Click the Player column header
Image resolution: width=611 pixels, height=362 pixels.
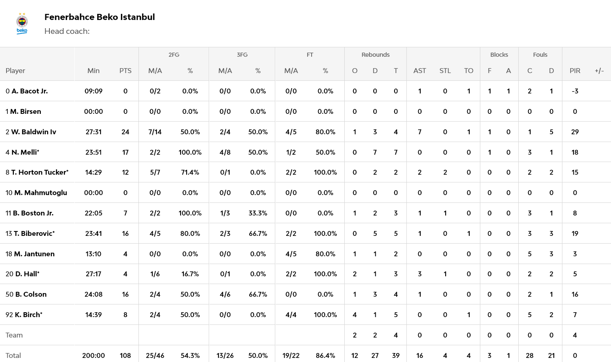(x=16, y=71)
